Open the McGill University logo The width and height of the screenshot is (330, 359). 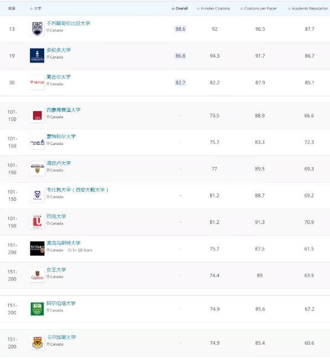click(37, 82)
